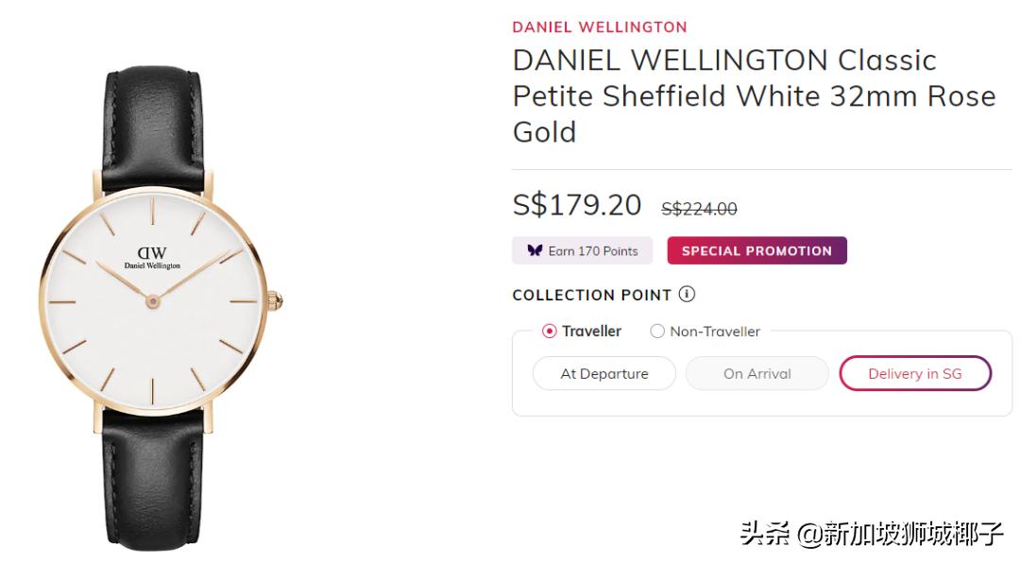
Task: Click the Earn 170 Points text
Action: (593, 250)
